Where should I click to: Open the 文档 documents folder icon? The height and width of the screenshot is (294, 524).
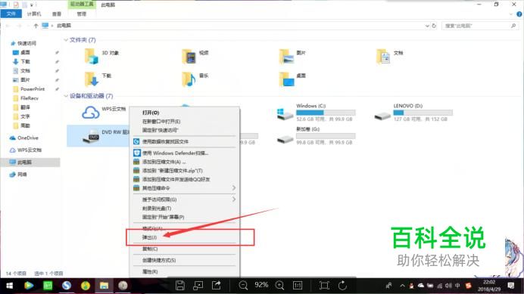click(383, 56)
